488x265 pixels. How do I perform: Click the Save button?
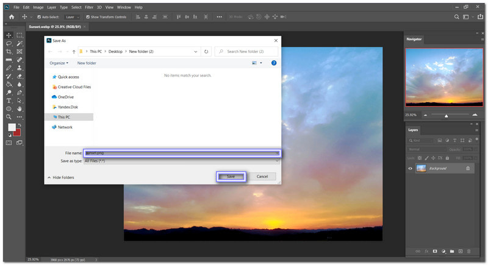click(231, 177)
